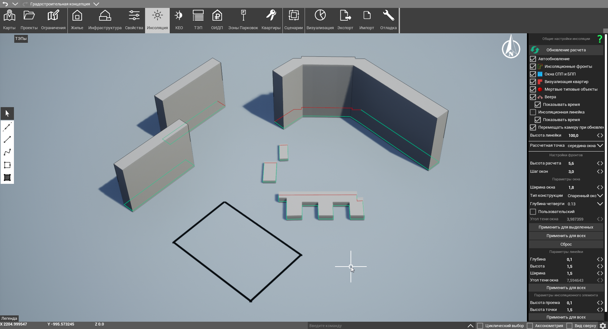Viewport: 608px width, 329px height.
Task: Open settings gear in status bar
Action: (x=603, y=326)
